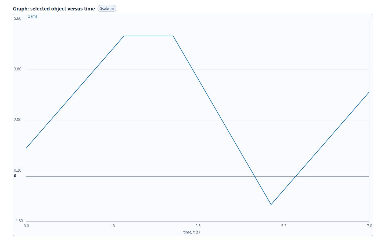Screen dimensions: 386x241
Task: Click the bold 0 label on y-axis
Action: click(15, 176)
